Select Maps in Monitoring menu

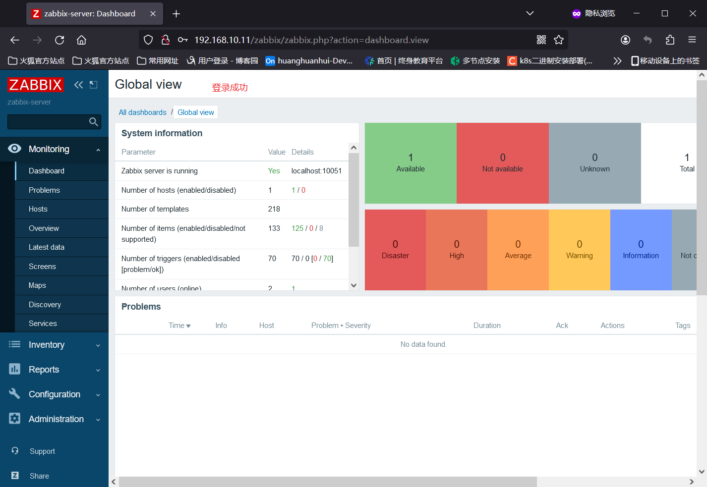[62, 285]
